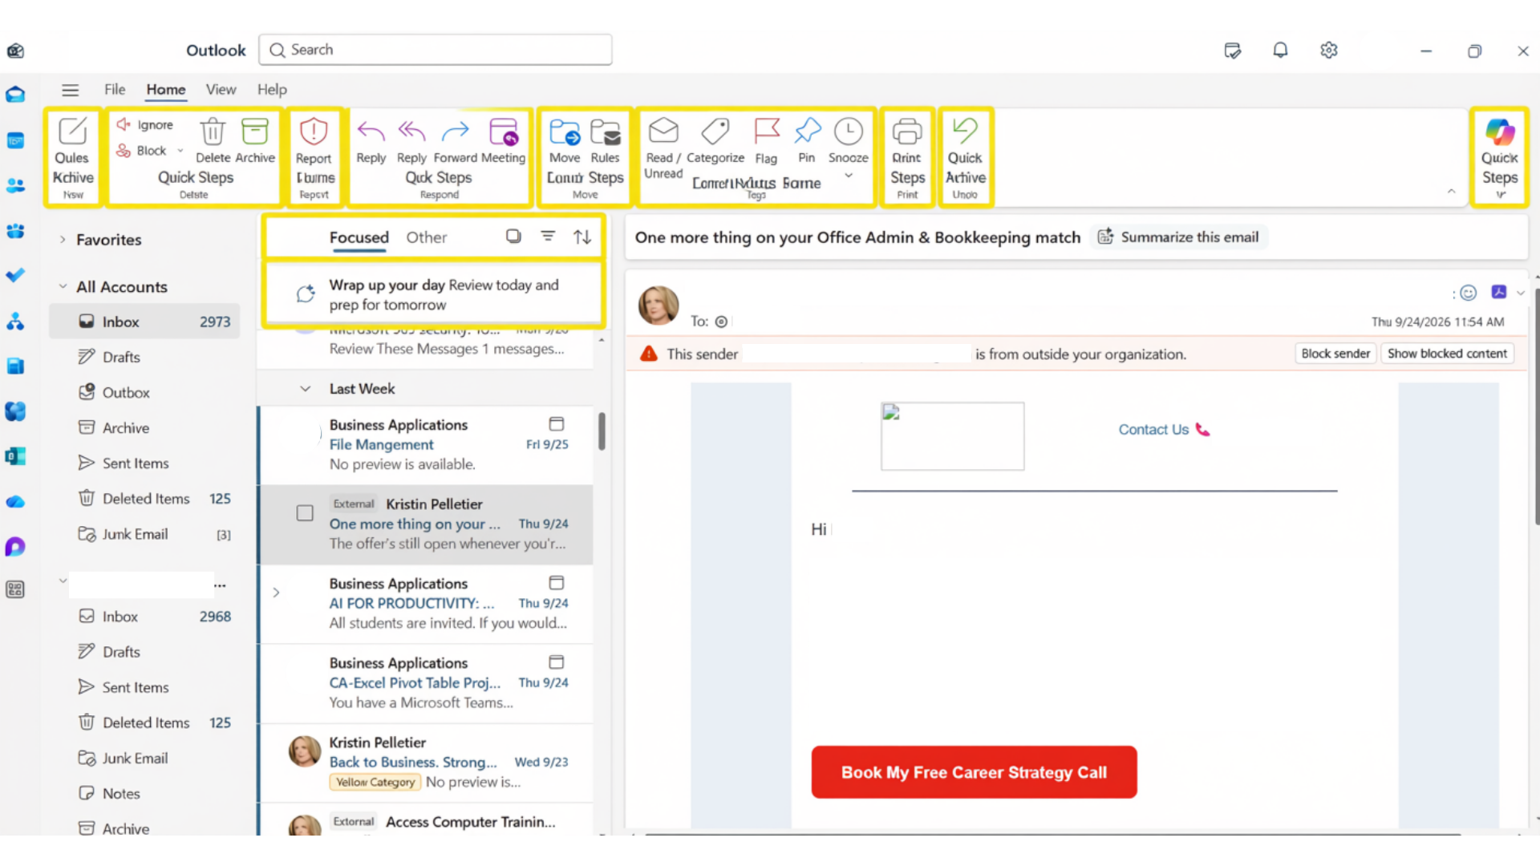Forward the email using Forward icon
Screen dimensions: 1540x866
click(x=456, y=131)
